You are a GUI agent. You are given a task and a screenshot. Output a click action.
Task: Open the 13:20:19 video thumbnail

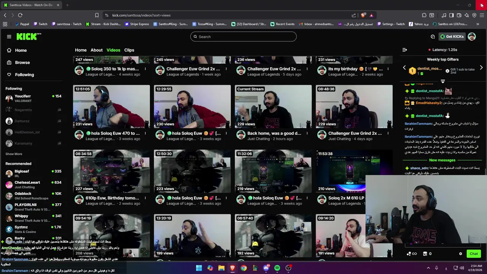(x=192, y=236)
